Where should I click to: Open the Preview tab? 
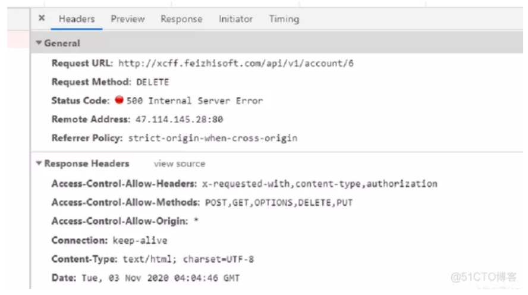pyautogui.click(x=127, y=19)
